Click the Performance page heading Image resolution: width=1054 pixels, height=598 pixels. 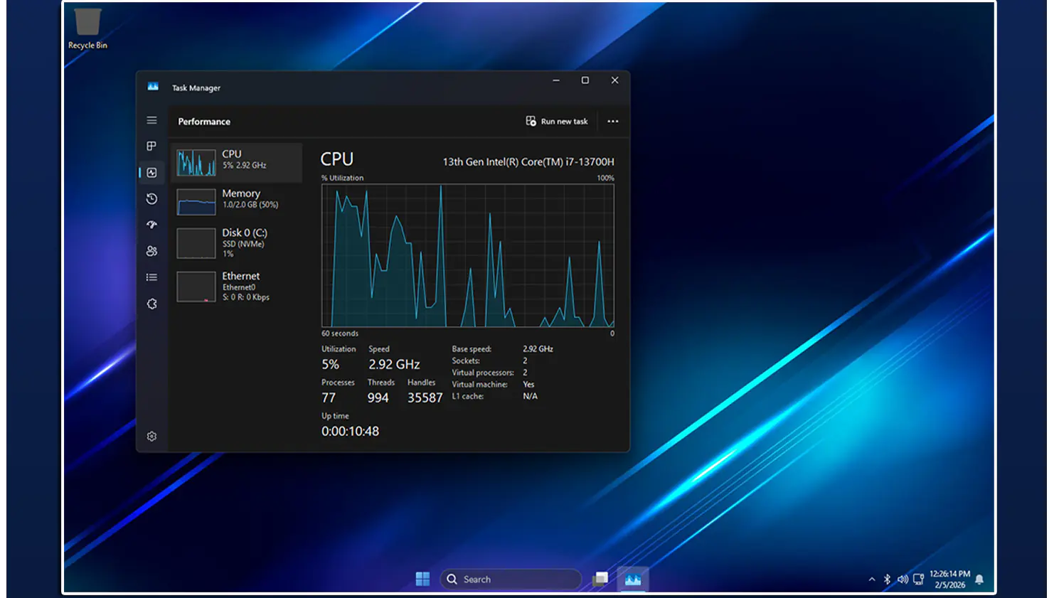[x=204, y=122]
